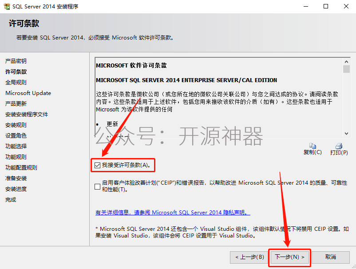This screenshot has width=356, height=269.
Task: Select the 许可条款 step in sidebar
Action: (x=16, y=72)
